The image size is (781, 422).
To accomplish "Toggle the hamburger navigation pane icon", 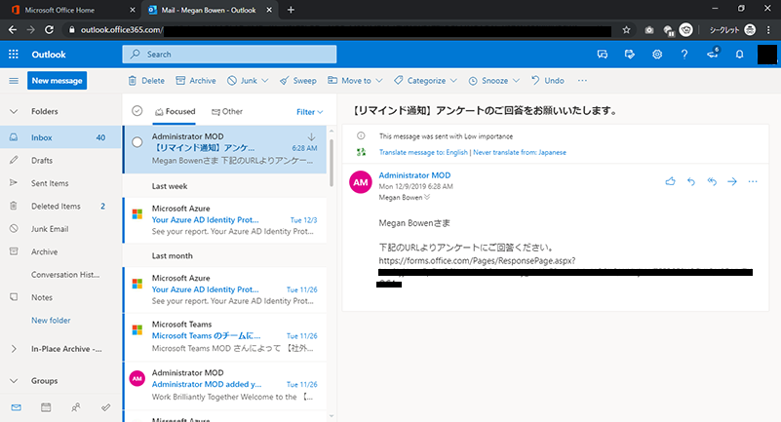I will coord(14,81).
